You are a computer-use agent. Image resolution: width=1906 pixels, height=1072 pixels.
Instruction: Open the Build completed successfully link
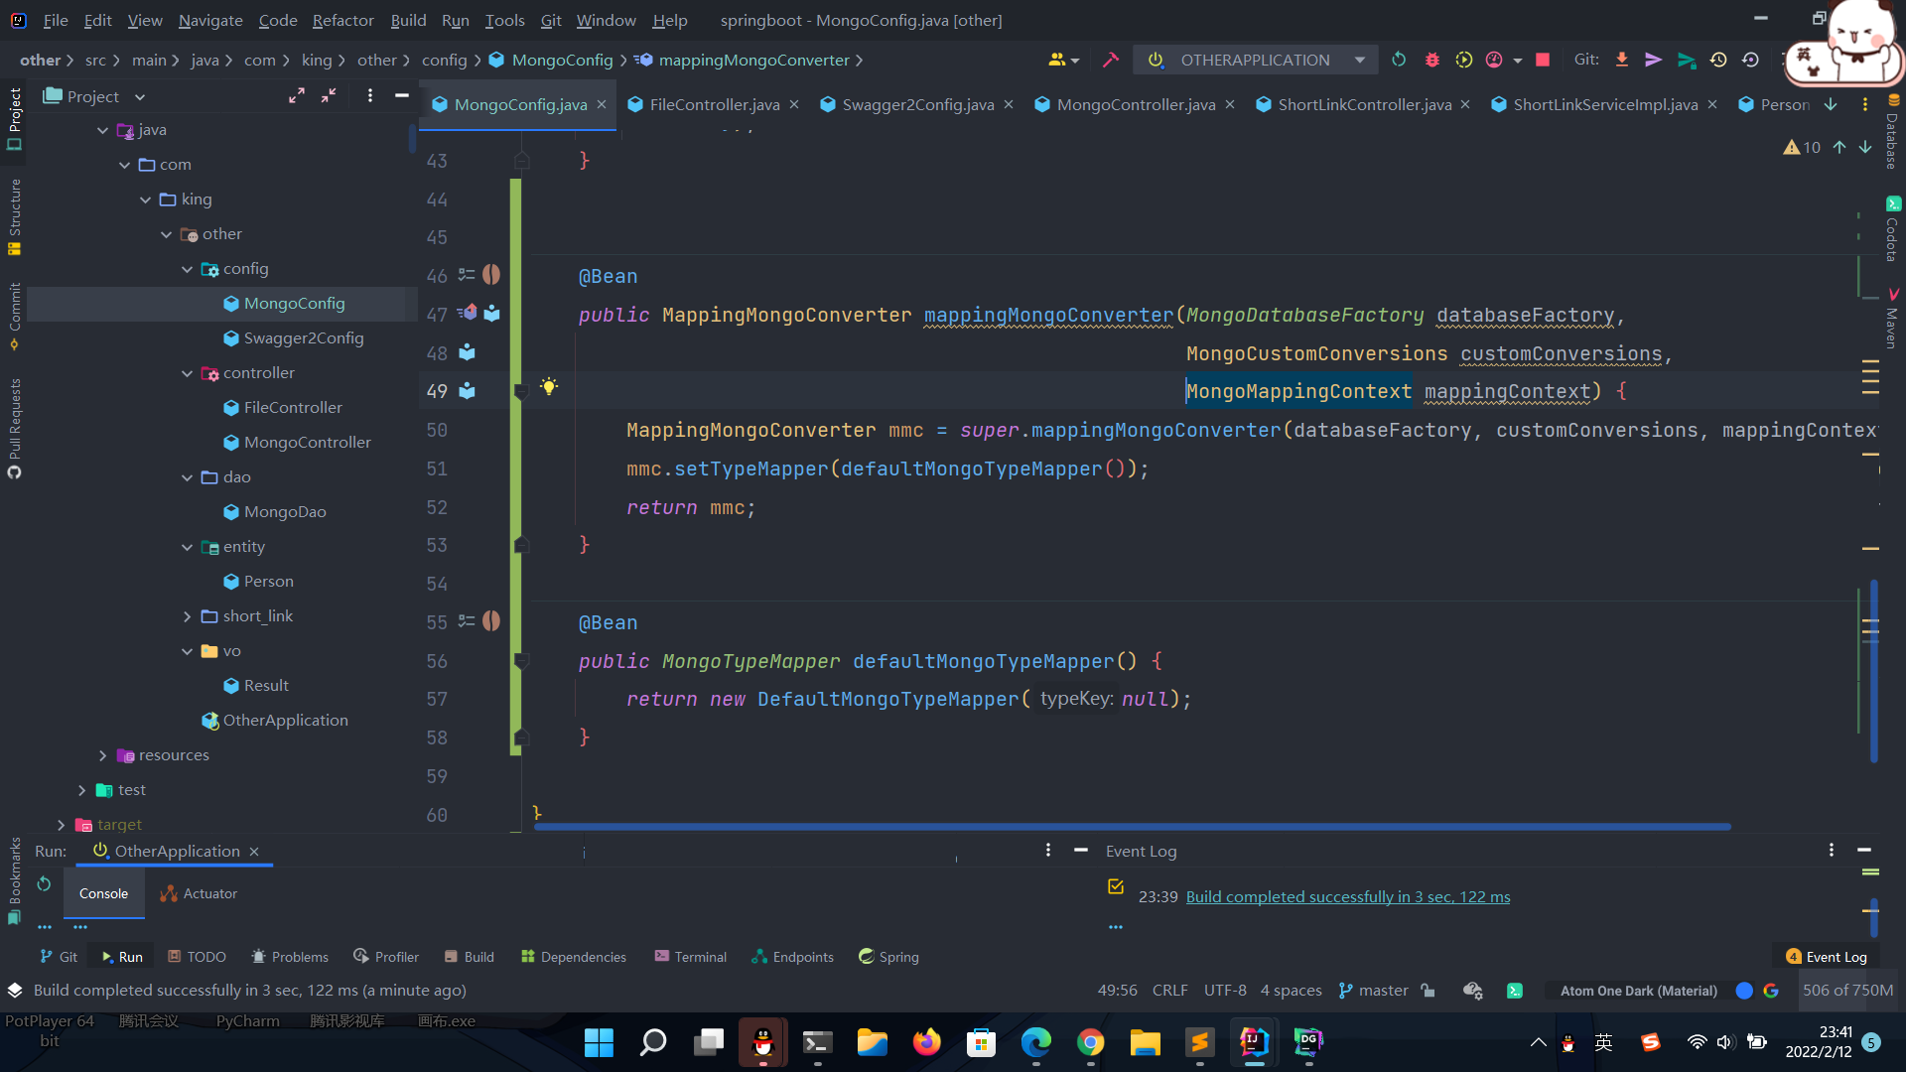(x=1347, y=897)
